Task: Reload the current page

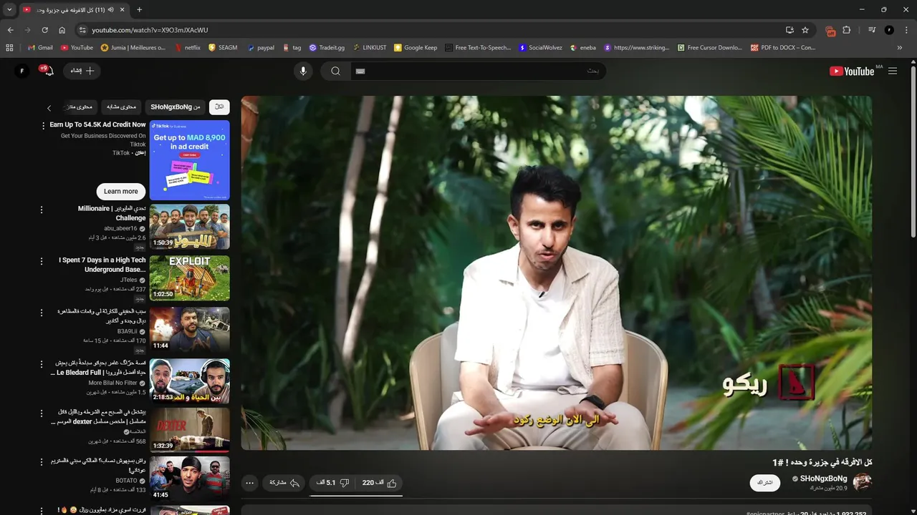Action: click(44, 30)
